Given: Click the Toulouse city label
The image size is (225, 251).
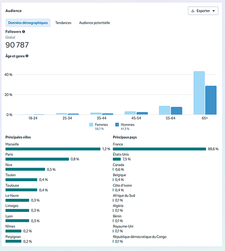Looking at the screenshot, I should point(12,185).
